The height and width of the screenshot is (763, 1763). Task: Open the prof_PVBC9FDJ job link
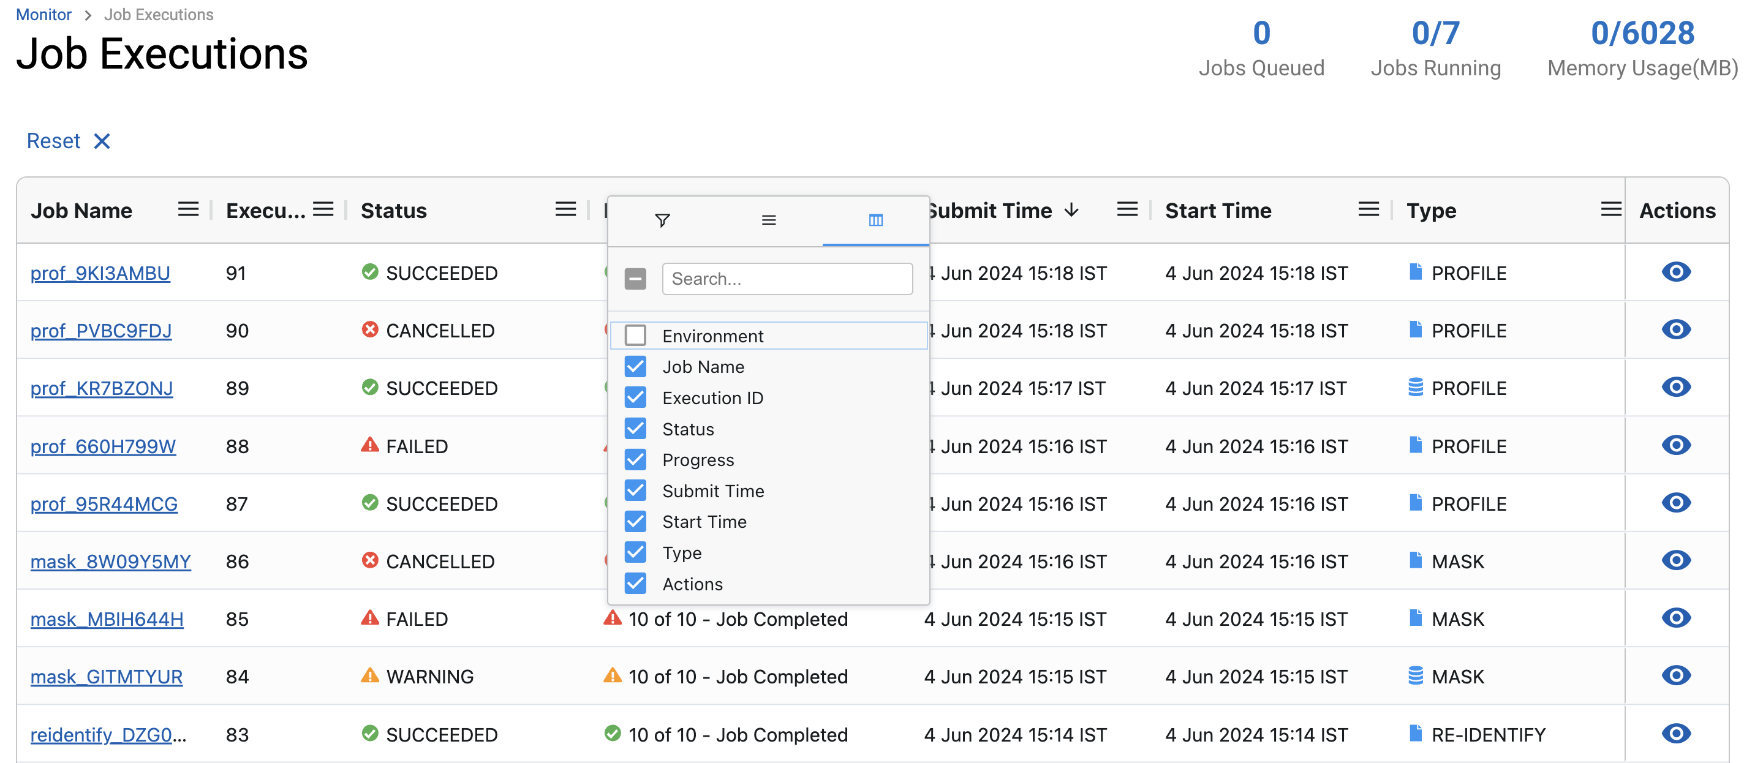100,331
